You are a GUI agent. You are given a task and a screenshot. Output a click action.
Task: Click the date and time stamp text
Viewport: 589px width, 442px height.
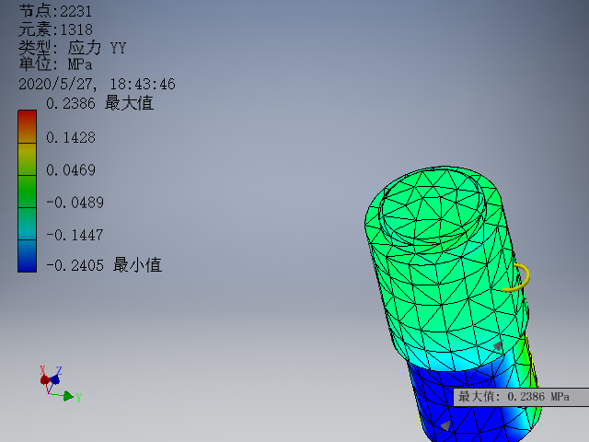[97, 84]
